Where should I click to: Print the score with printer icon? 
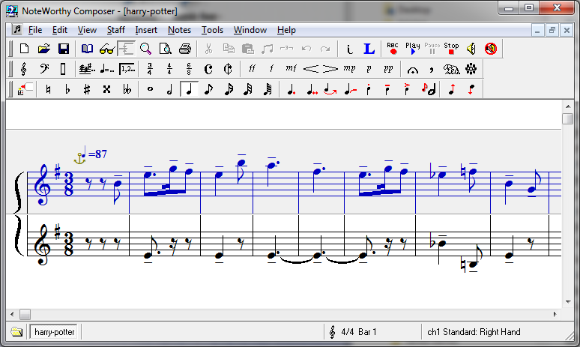tap(185, 49)
